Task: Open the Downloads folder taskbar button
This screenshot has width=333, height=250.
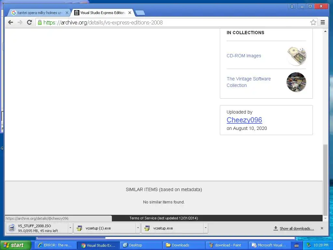Action: (x=184, y=245)
